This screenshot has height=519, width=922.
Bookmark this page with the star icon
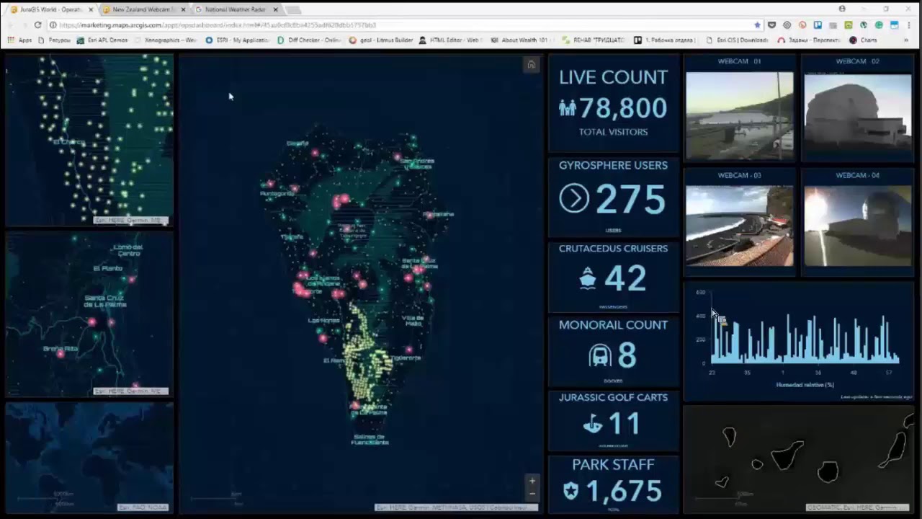click(757, 25)
